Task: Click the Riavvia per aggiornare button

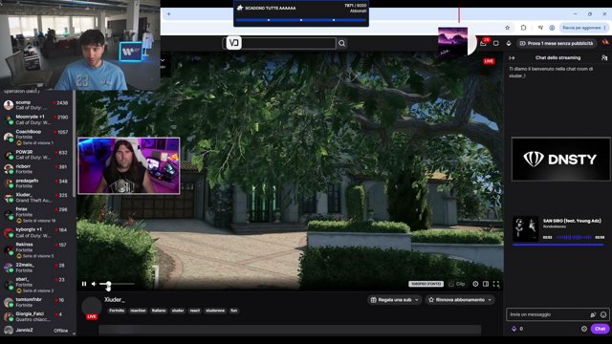Action: coord(584,28)
